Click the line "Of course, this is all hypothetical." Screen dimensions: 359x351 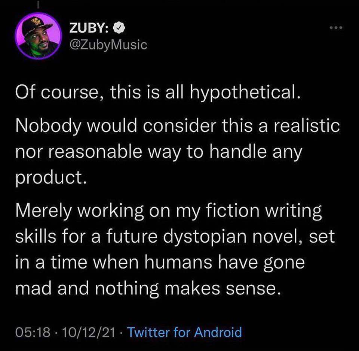(157, 93)
